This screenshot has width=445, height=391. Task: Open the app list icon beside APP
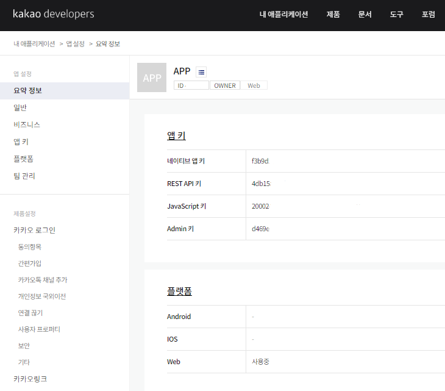(x=201, y=72)
